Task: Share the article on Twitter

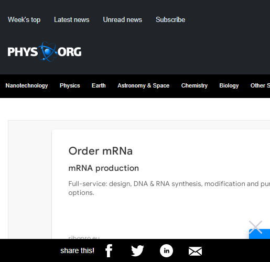Action: coord(137,250)
